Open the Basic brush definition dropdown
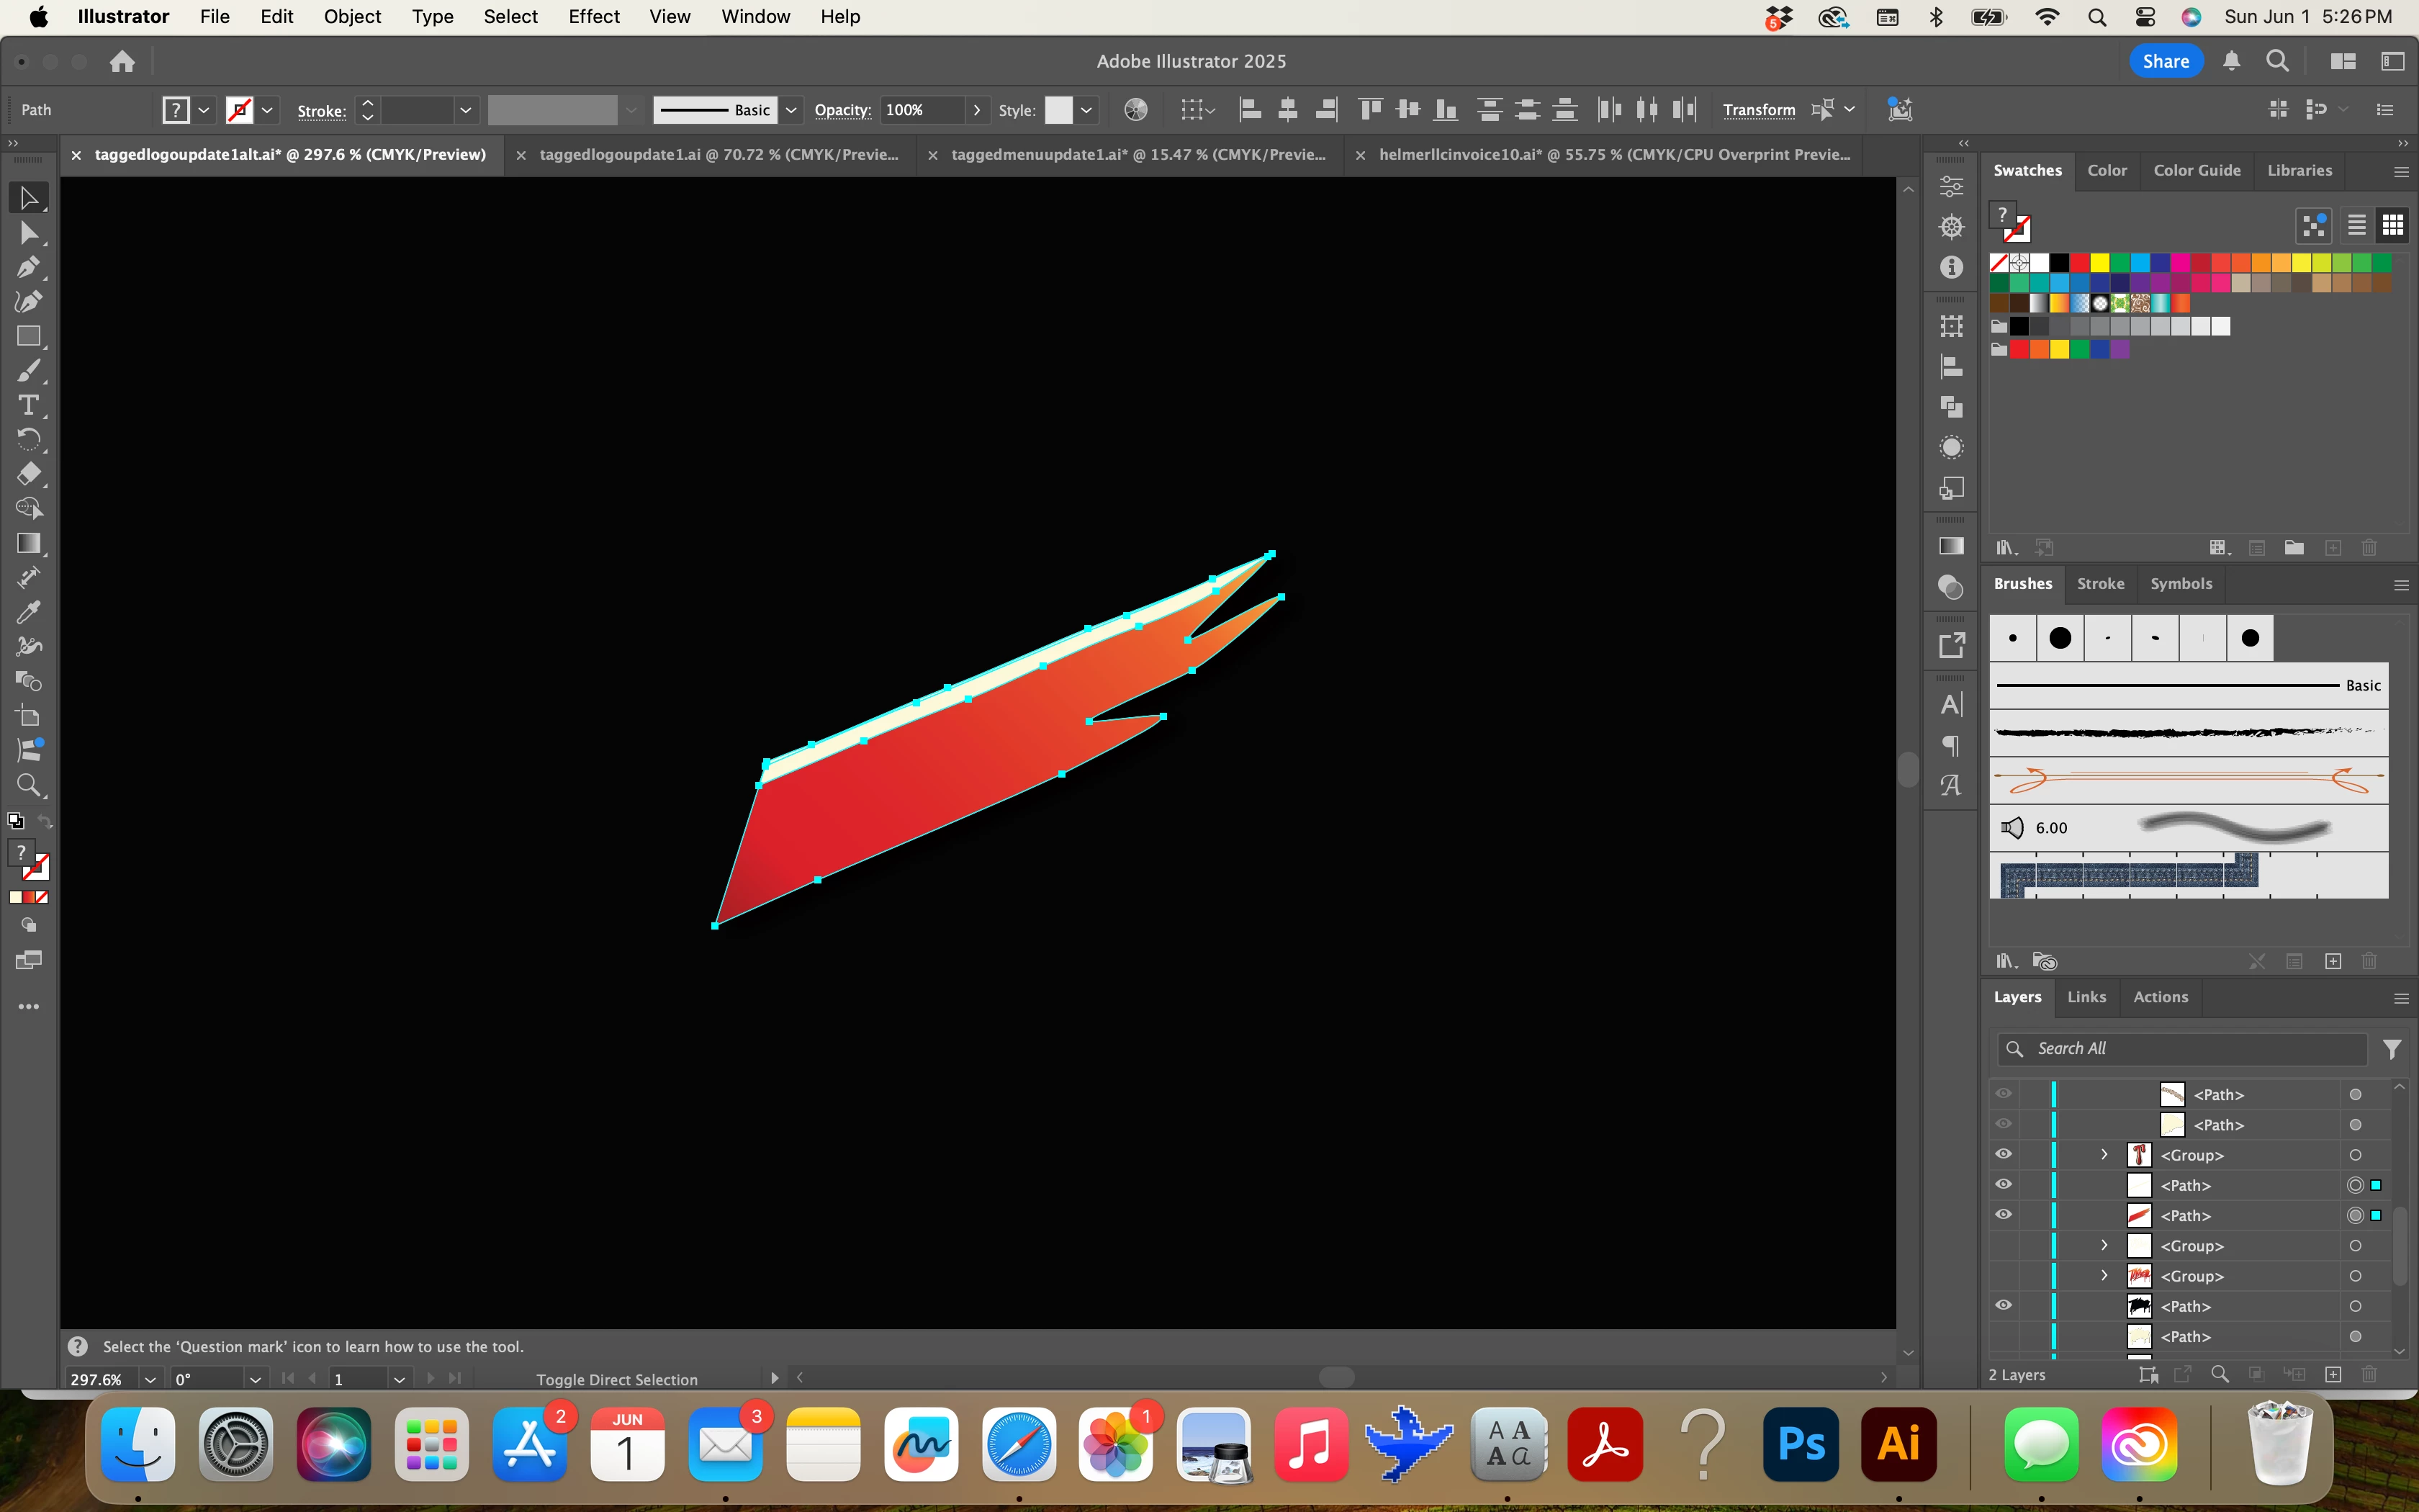Screen dimensions: 2419x1512 click(790, 110)
